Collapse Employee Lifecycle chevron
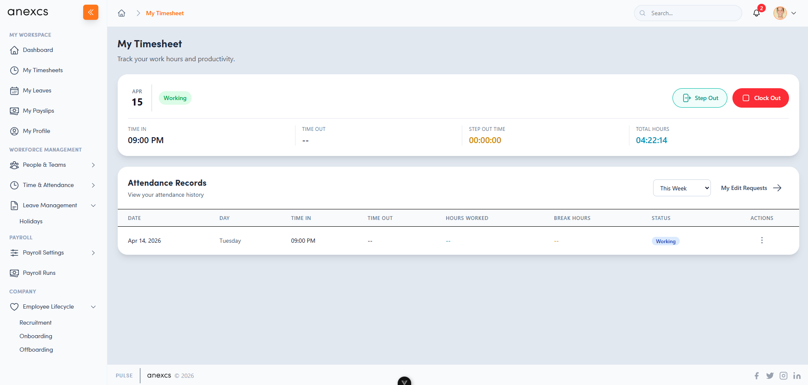808x385 pixels. point(93,307)
